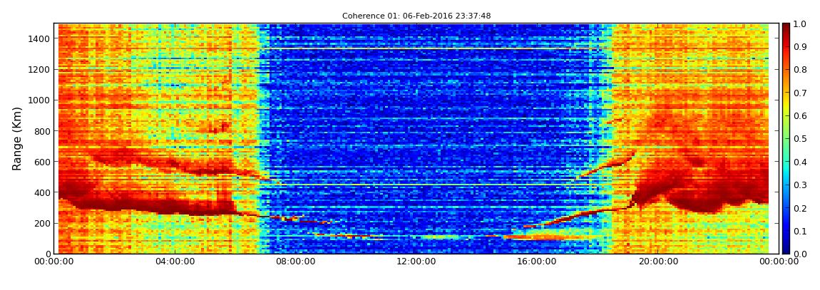Screen dimensions: 820x290
Task: Click the 400 range tick label
Action: click(42, 193)
